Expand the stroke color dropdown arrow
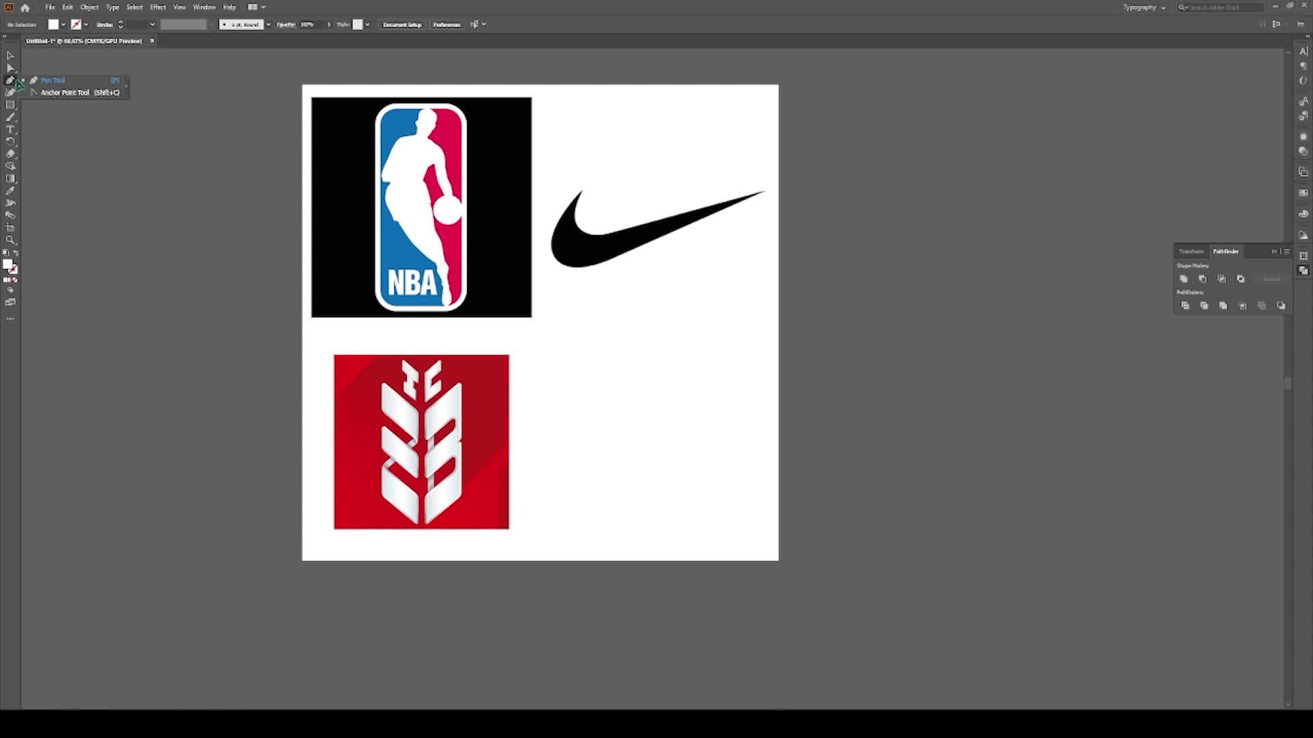 coord(86,25)
